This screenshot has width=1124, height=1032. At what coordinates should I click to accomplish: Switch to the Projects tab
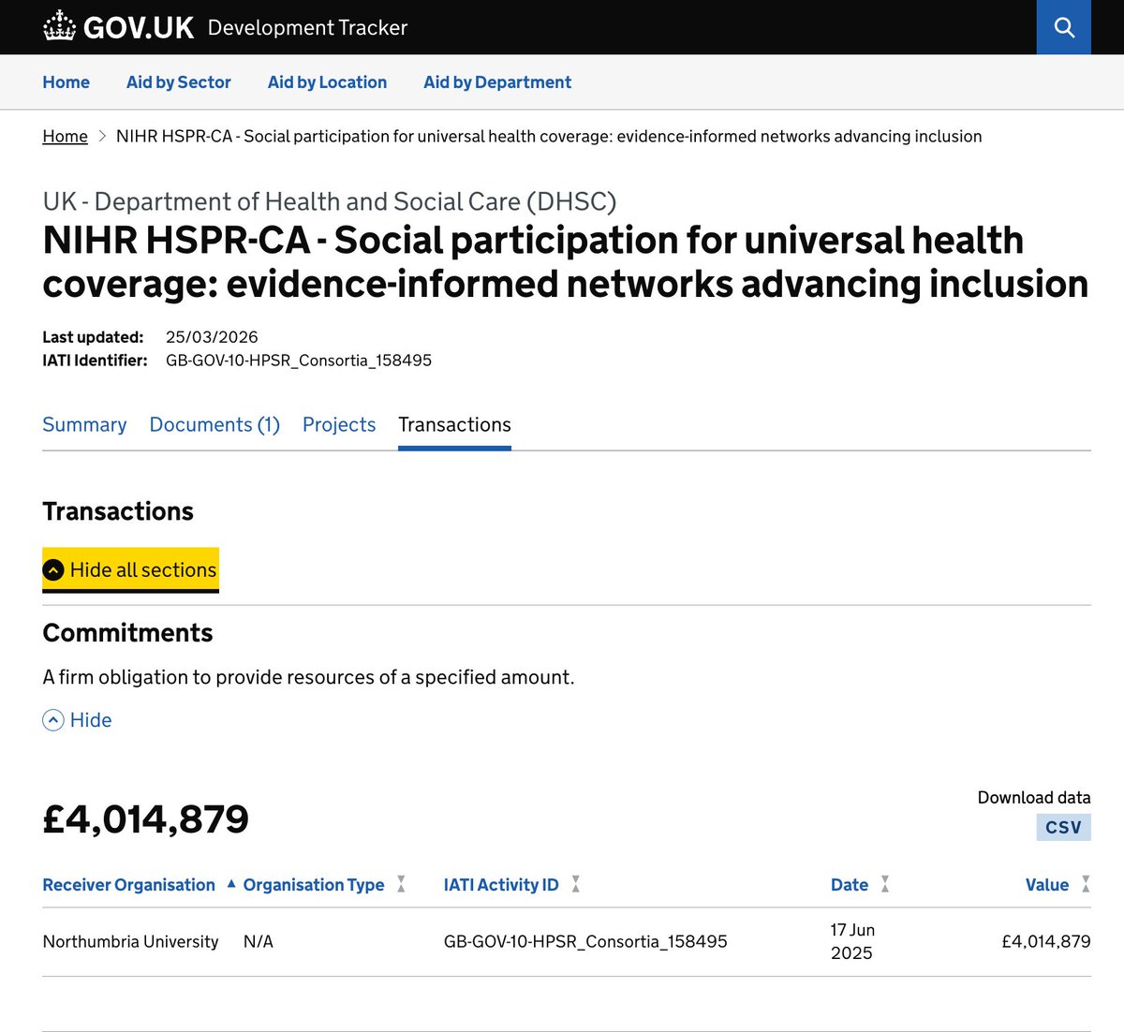(339, 425)
